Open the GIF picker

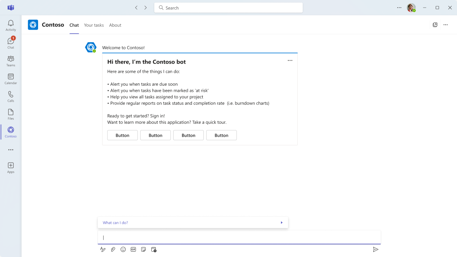(133, 249)
